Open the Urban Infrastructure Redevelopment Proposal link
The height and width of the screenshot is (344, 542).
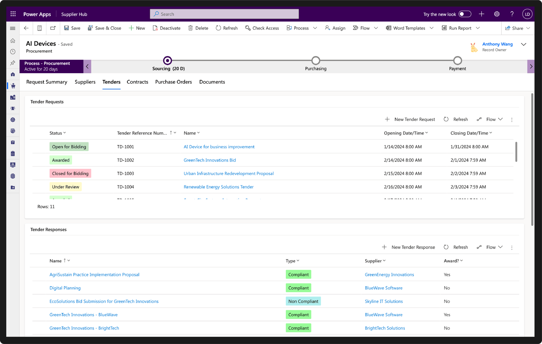[229, 173]
